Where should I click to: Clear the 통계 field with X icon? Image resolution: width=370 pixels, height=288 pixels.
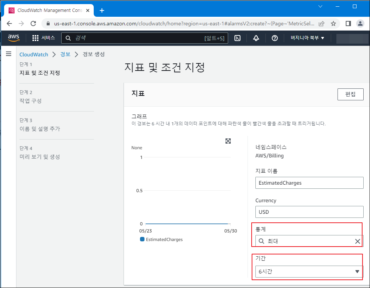coord(358,241)
